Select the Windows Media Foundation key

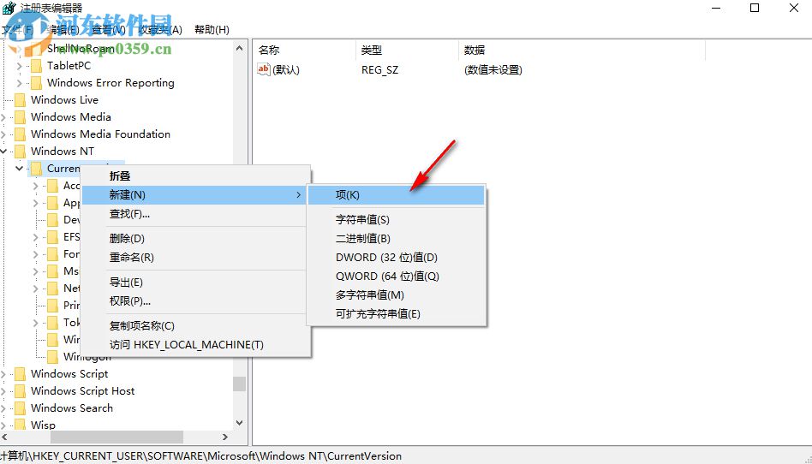pyautogui.click(x=100, y=134)
